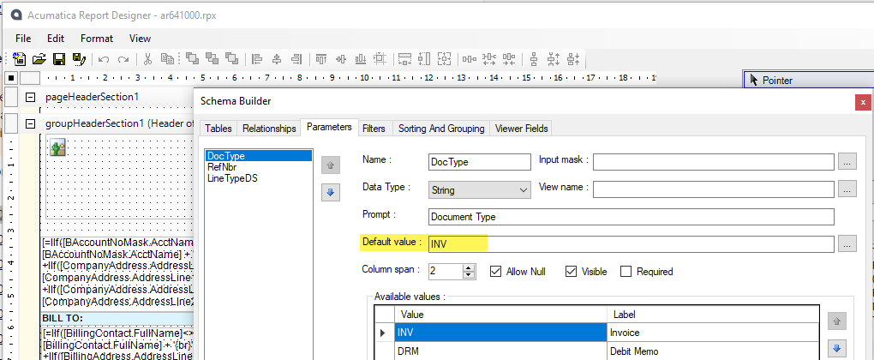This screenshot has height=360, width=874.
Task: Close the Schema Builder dialog
Action: (863, 102)
